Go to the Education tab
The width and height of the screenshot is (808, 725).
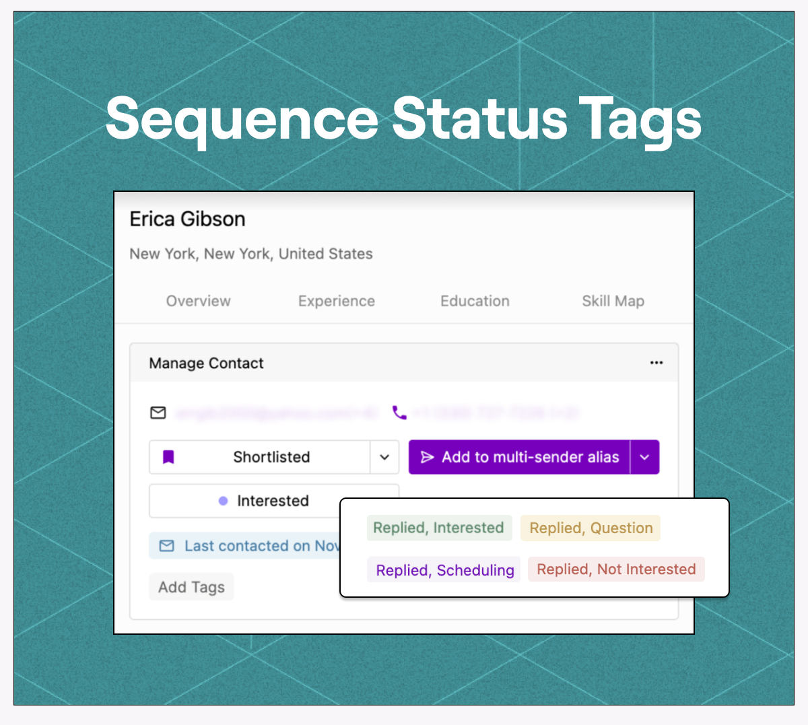click(x=475, y=301)
